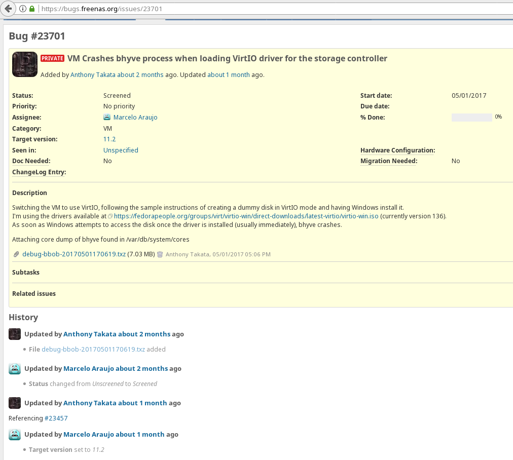Click the 'History' section heading
The width and height of the screenshot is (513, 460).
pyautogui.click(x=23, y=317)
